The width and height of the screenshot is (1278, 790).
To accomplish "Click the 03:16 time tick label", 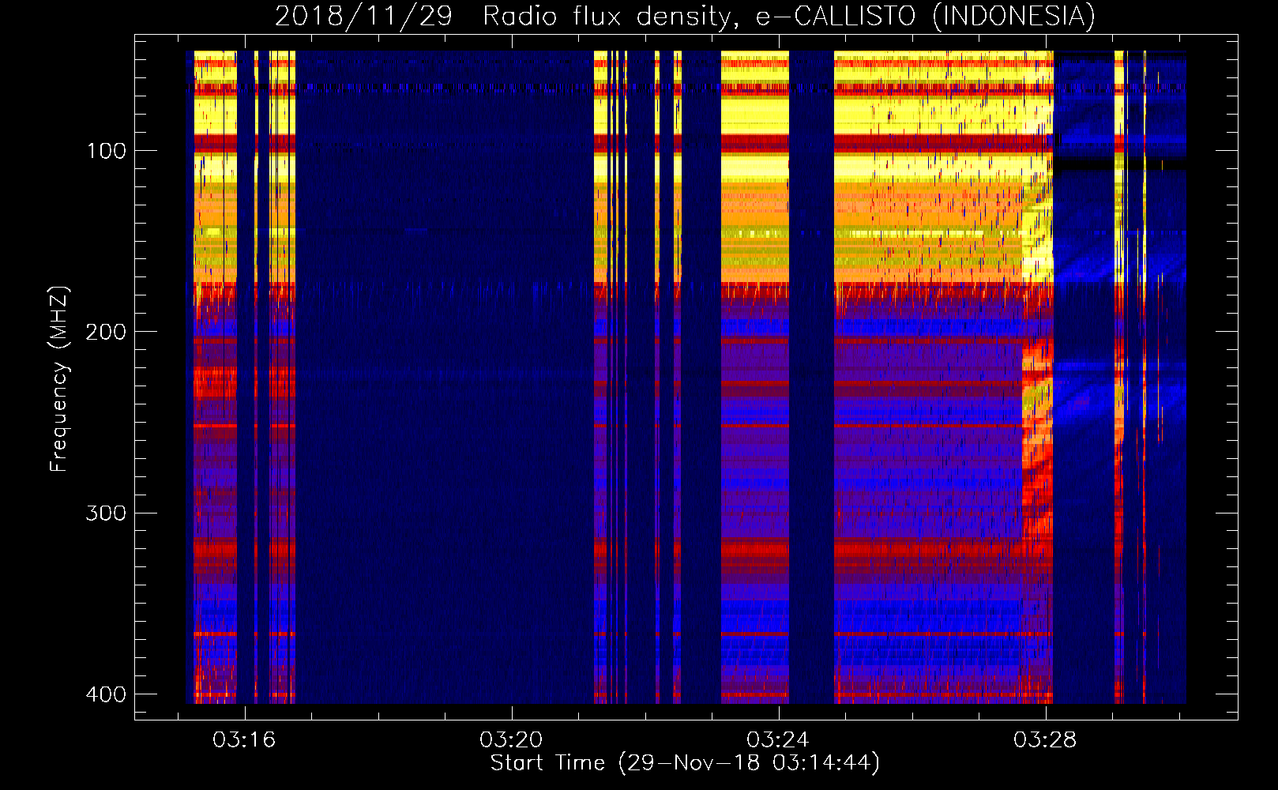I will [244, 740].
